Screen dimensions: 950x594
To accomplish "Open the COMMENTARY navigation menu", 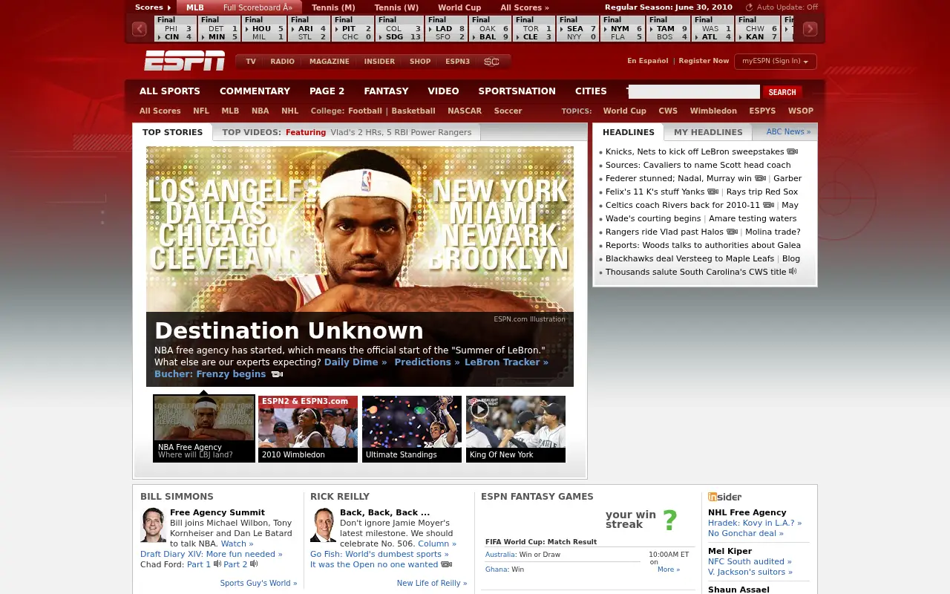I will (255, 91).
